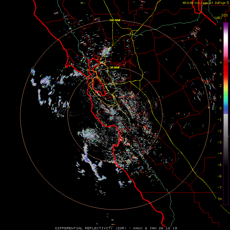Click the -6 dB tick on color scale

220,176
